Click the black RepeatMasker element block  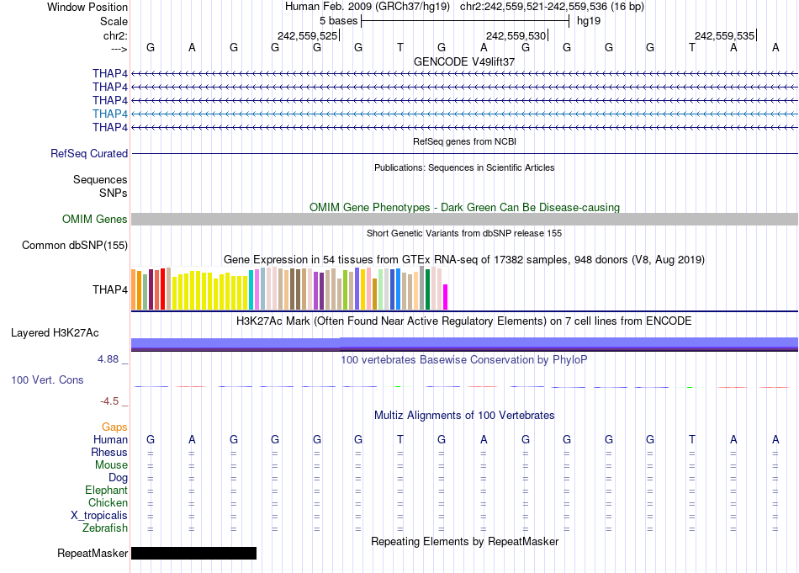click(193, 553)
